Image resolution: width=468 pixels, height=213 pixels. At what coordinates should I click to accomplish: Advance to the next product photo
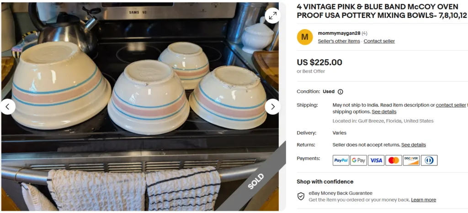click(272, 106)
